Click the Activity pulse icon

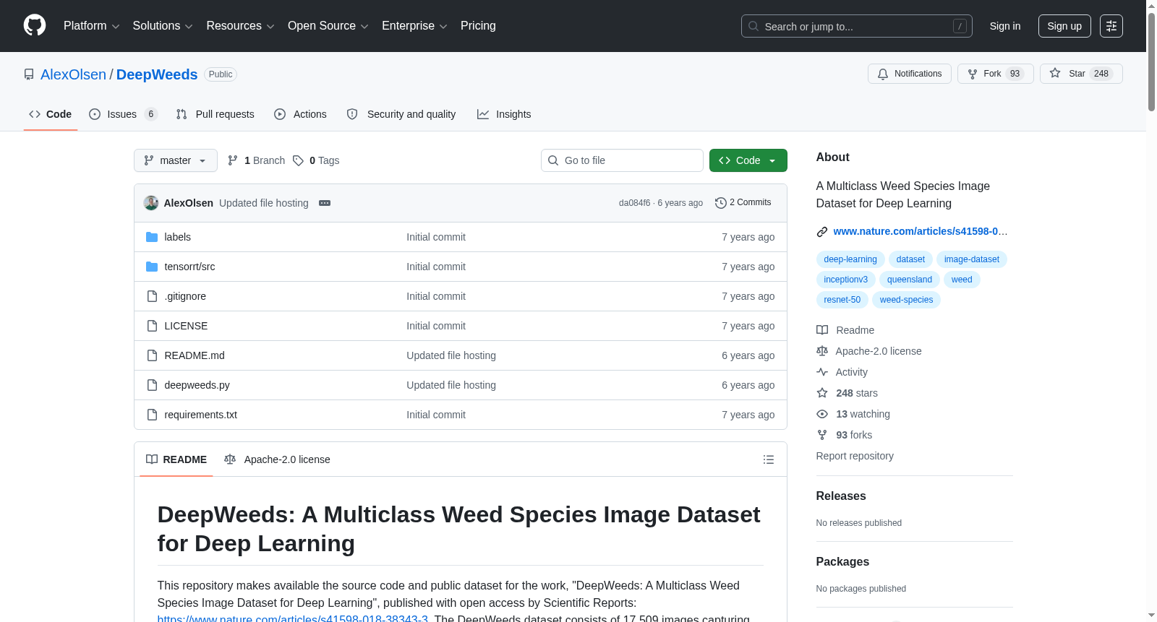[822, 372]
